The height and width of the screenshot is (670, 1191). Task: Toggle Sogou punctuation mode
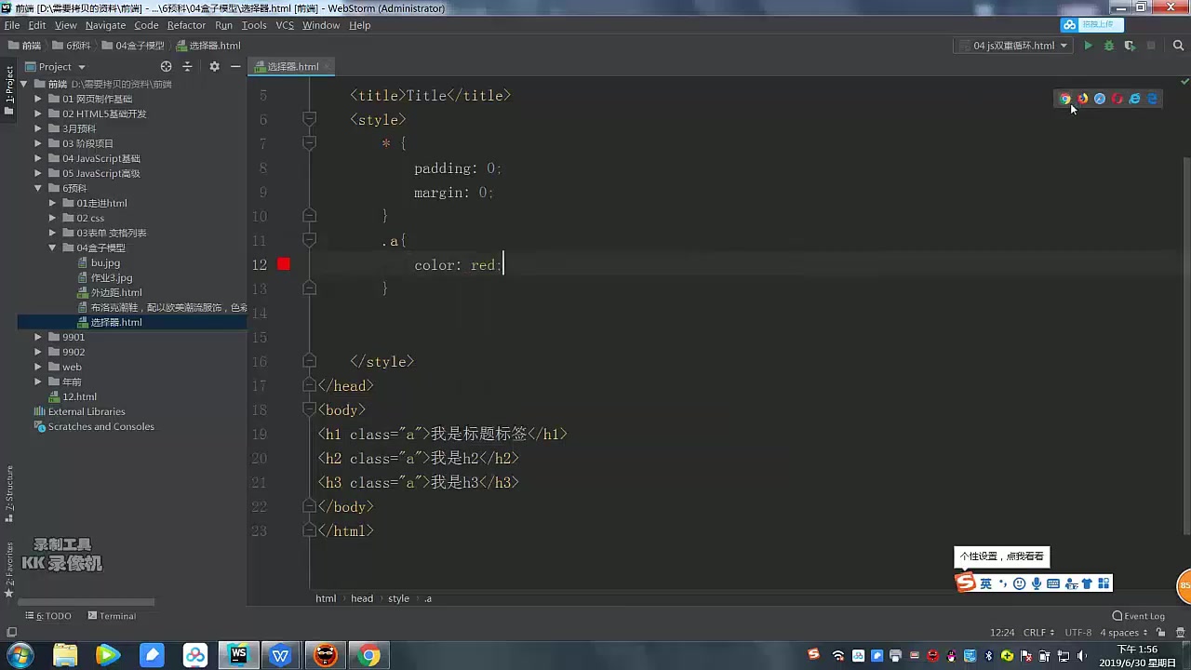coord(1002,583)
